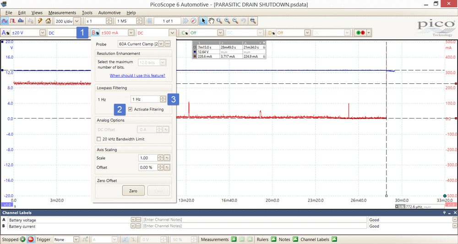Open Channel A Good status dropdown
The image size is (458, 244).
[455, 219]
